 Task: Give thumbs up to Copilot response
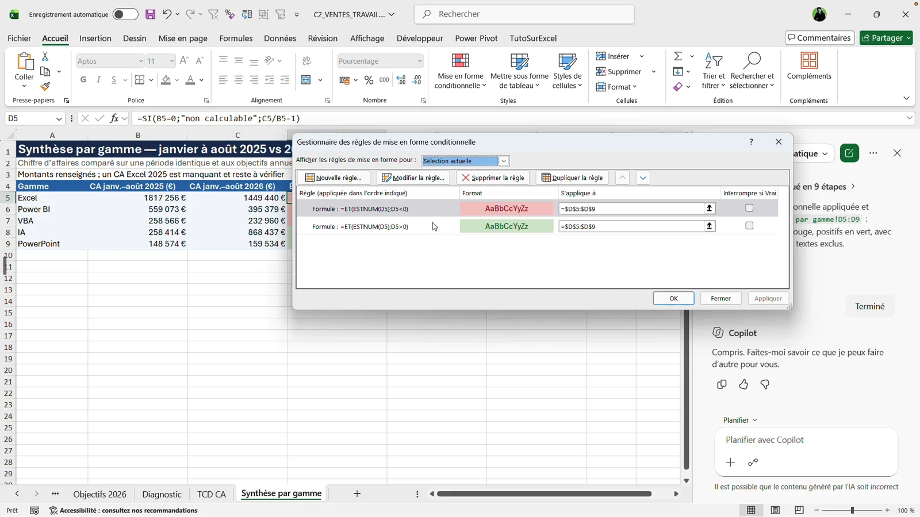(x=743, y=384)
